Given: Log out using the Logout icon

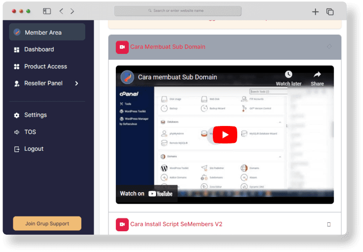Looking at the screenshot, I should tap(17, 149).
